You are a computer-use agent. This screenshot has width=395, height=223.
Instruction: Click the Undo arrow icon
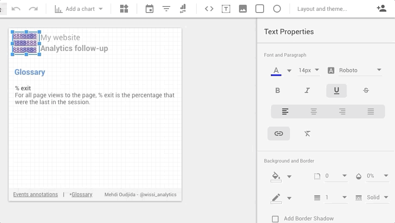[x=16, y=9]
